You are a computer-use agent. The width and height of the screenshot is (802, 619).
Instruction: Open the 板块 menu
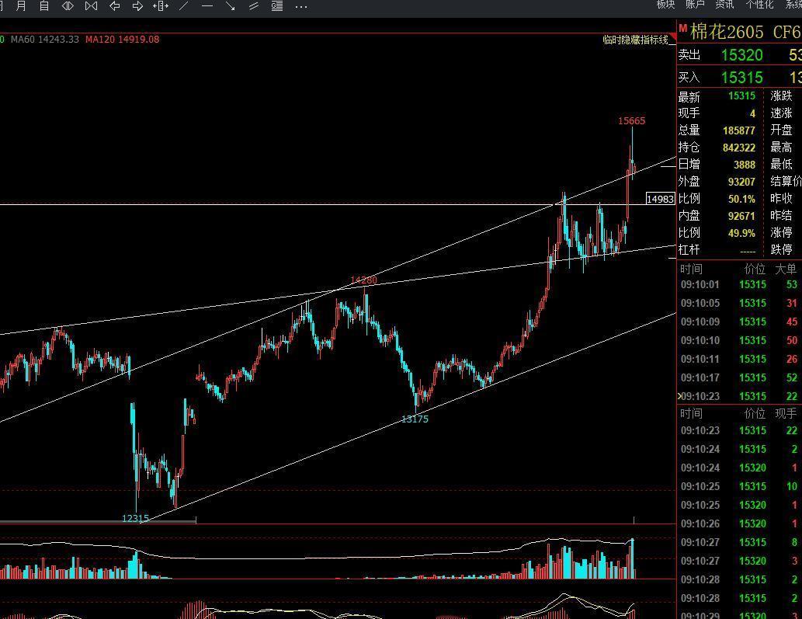[x=665, y=5]
